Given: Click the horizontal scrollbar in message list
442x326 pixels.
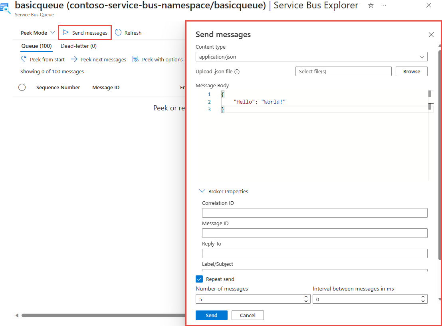Looking at the screenshot, I should [x=103, y=315].
